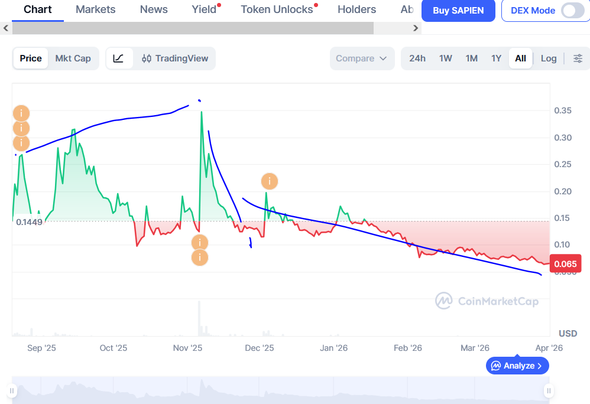
Task: Select the Price view
Action: (31, 58)
